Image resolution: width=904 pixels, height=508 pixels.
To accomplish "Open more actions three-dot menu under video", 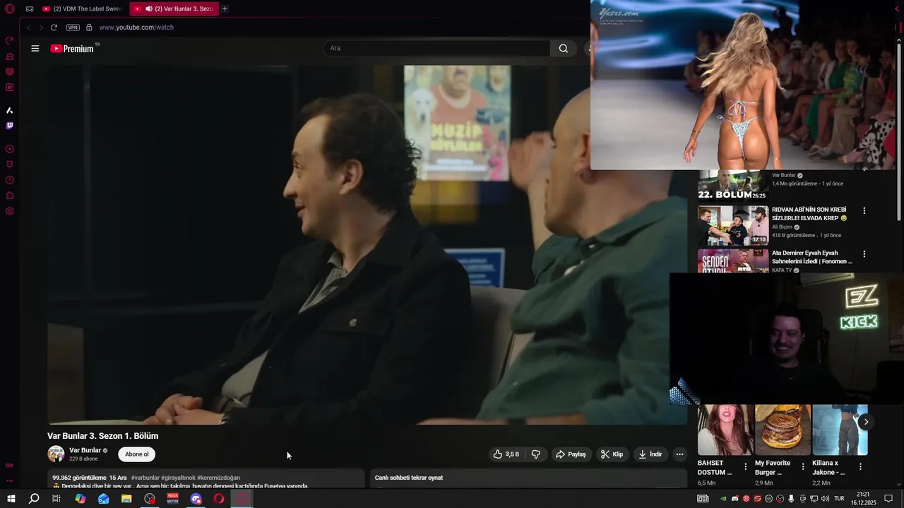I will [679, 454].
